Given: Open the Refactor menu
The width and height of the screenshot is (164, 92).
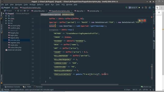Looking at the screenshot, I should [40, 5].
